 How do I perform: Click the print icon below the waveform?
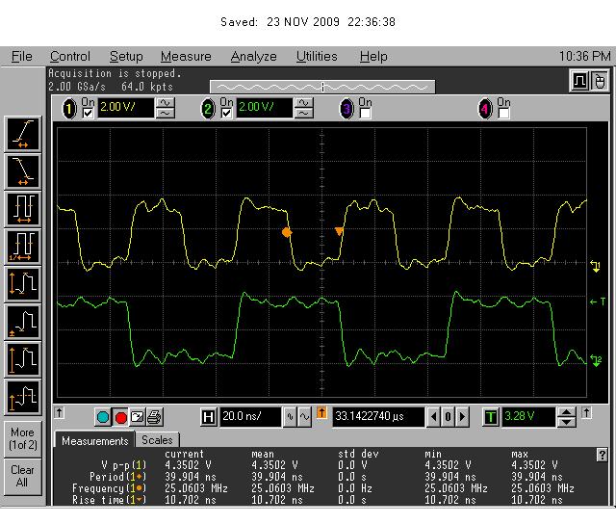click(154, 417)
